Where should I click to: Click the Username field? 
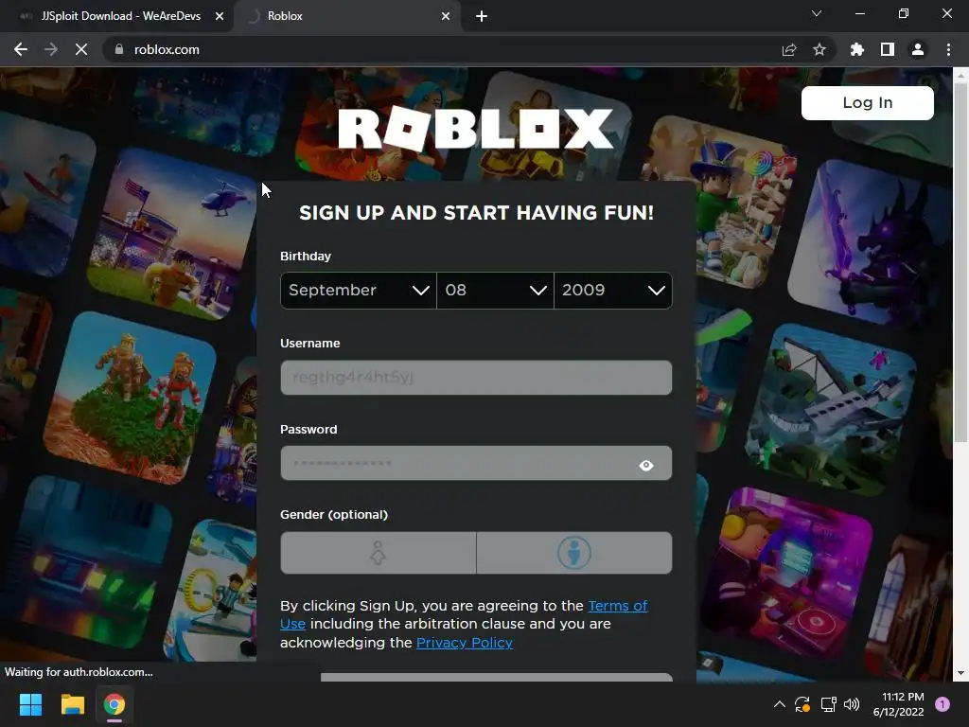476,377
